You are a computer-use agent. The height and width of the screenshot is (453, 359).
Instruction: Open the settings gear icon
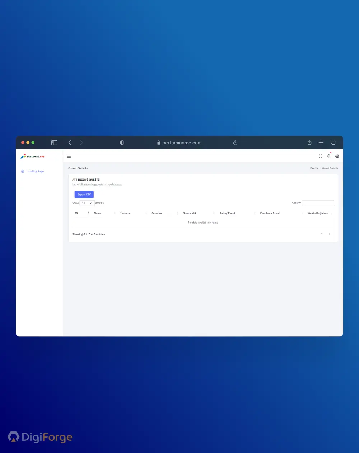pyautogui.click(x=337, y=156)
